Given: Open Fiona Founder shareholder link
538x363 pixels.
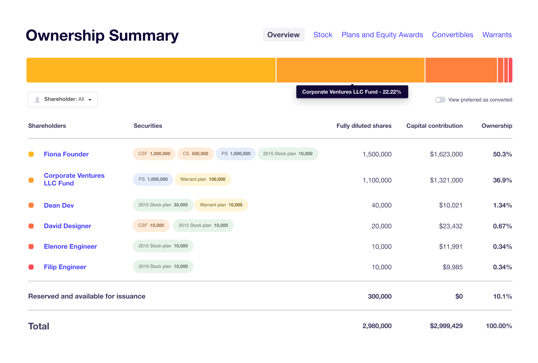Looking at the screenshot, I should click(x=66, y=154).
